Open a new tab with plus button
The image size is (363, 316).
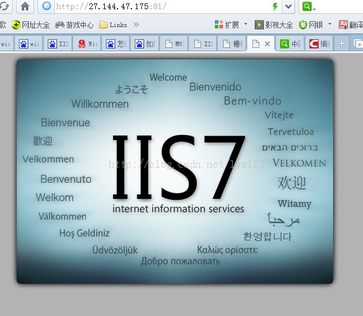coord(342,43)
